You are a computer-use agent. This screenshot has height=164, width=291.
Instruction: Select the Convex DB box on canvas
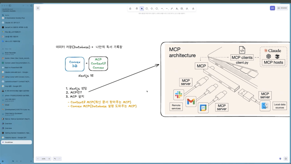click(75, 64)
